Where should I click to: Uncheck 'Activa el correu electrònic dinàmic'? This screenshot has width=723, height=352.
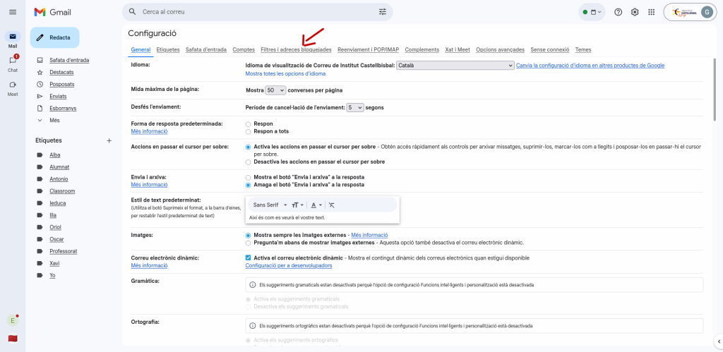pyautogui.click(x=248, y=257)
